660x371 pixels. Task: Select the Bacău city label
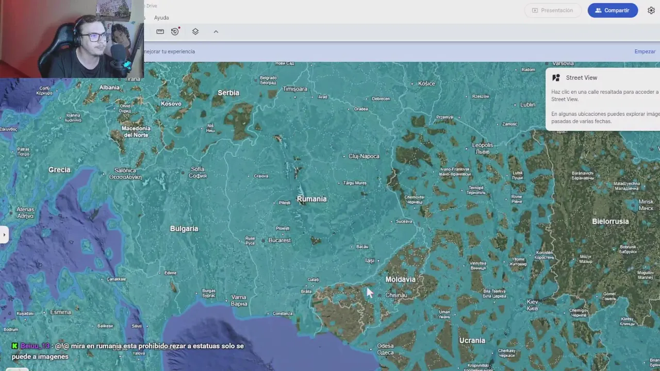(362, 247)
